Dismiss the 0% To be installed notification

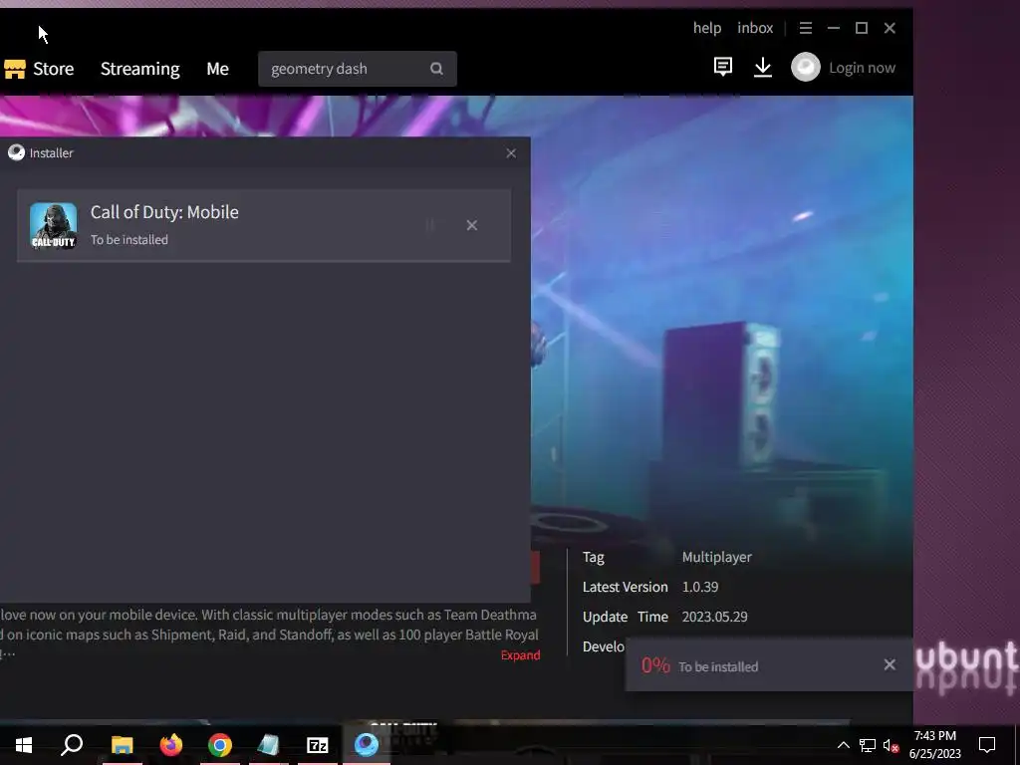pyautogui.click(x=890, y=664)
